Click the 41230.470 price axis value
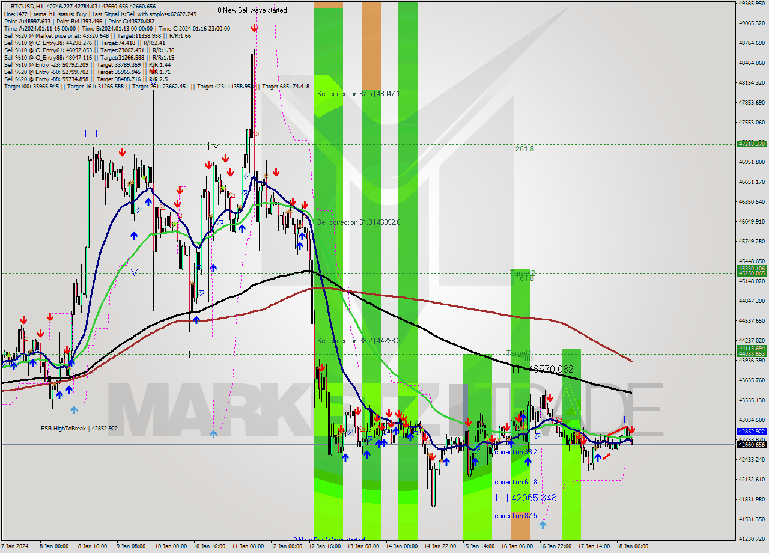This screenshot has height=553, width=769. [x=752, y=539]
